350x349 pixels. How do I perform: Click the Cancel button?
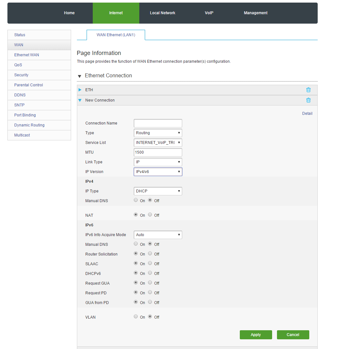point(293,335)
